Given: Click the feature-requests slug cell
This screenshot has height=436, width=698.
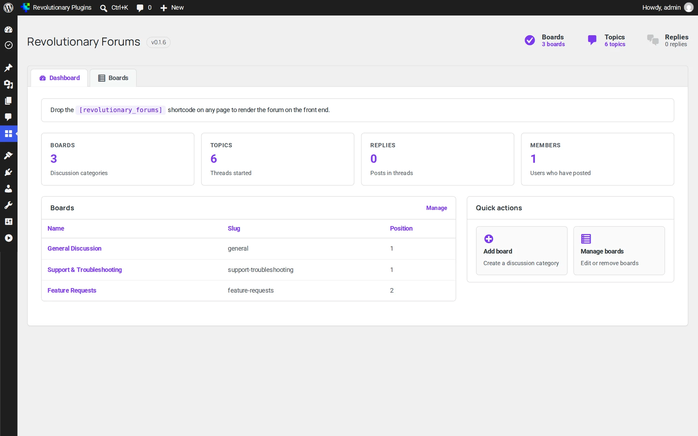Looking at the screenshot, I should [251, 290].
